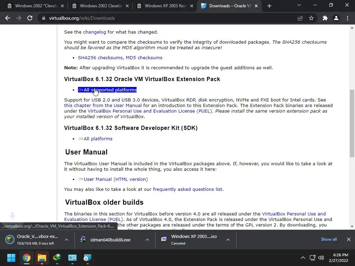Bookmark this page with the star icon
The width and height of the screenshot is (355, 266).
311,18
